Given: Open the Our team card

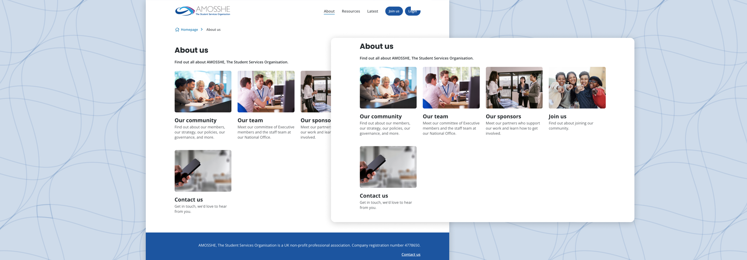Looking at the screenshot, I should [x=435, y=116].
